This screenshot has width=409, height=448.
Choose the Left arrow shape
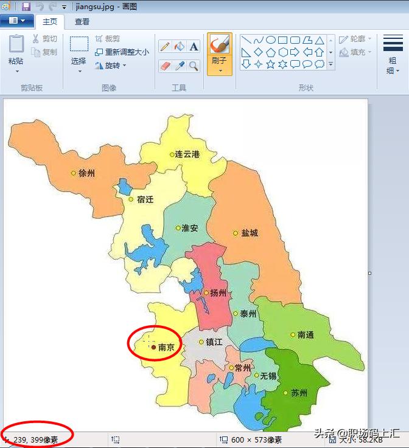click(307, 52)
